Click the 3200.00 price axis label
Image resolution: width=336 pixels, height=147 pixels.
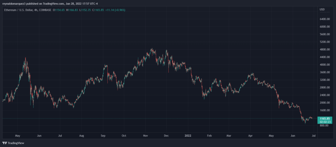click(x=325, y=80)
